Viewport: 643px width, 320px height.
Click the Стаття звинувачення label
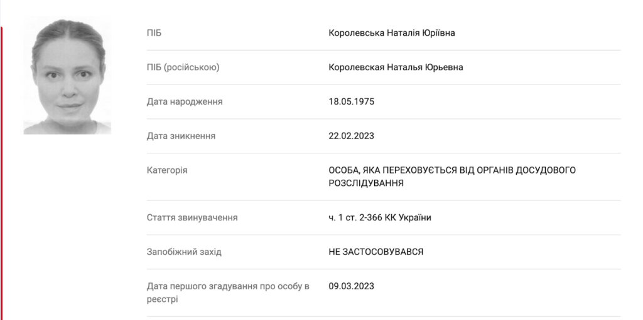(x=192, y=217)
